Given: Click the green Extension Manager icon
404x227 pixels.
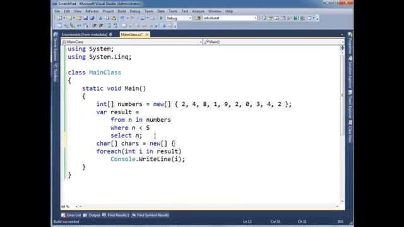Looking at the screenshot, I should (296, 18).
